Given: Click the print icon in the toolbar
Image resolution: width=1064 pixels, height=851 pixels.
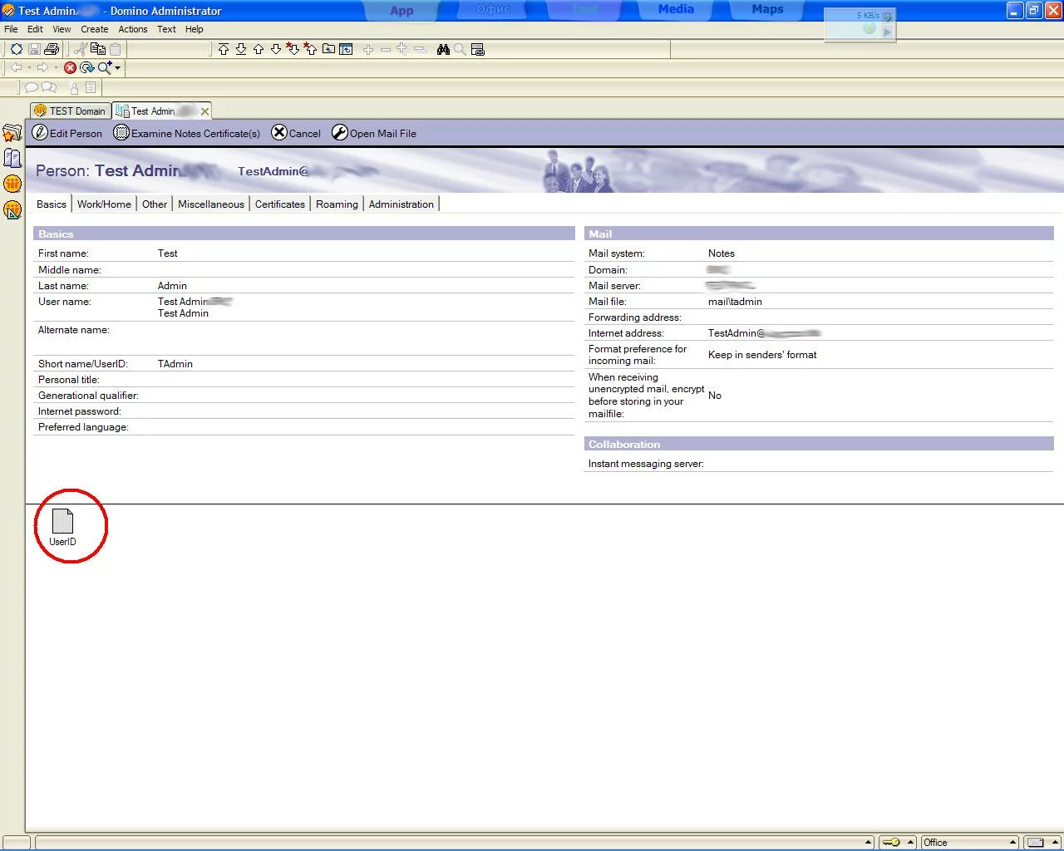Looking at the screenshot, I should click(52, 49).
